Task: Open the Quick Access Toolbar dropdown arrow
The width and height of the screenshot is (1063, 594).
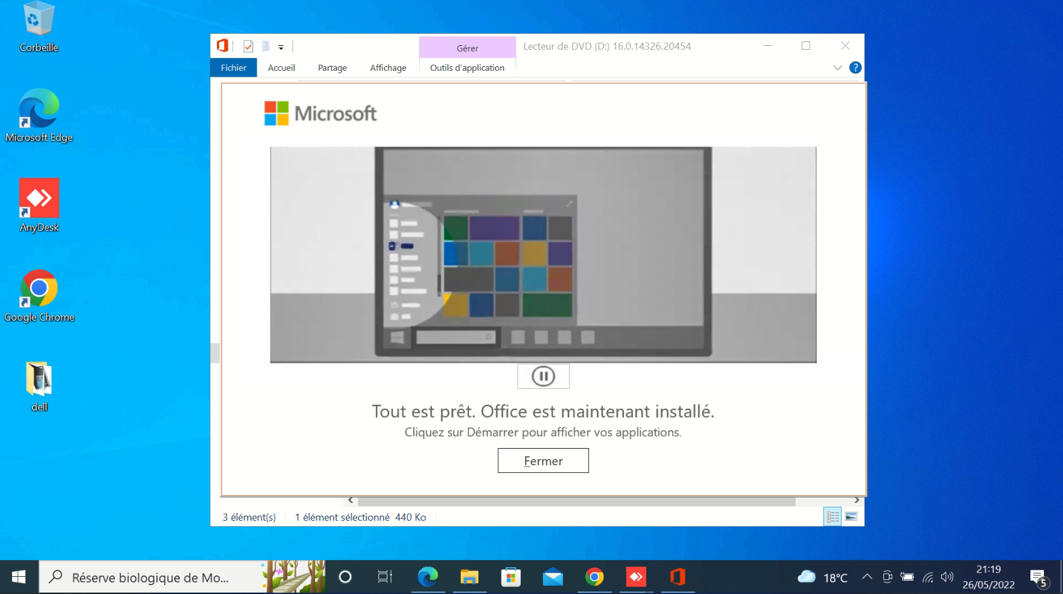Action: [281, 47]
